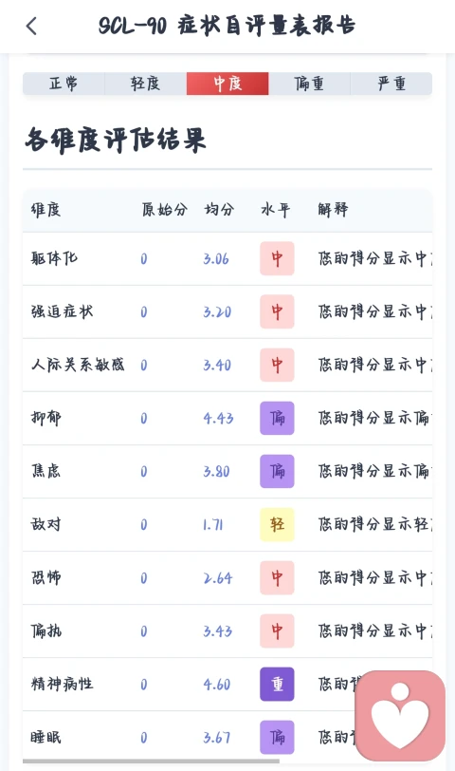Click the 偏 badge in 睡眠 row
The image size is (455, 771).
pyautogui.click(x=277, y=737)
